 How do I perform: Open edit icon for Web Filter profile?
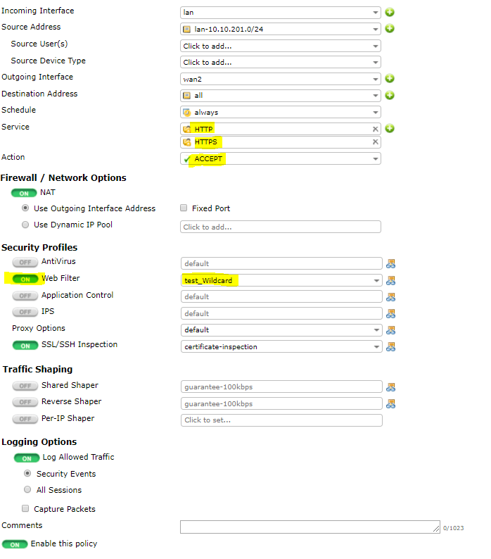pos(391,280)
